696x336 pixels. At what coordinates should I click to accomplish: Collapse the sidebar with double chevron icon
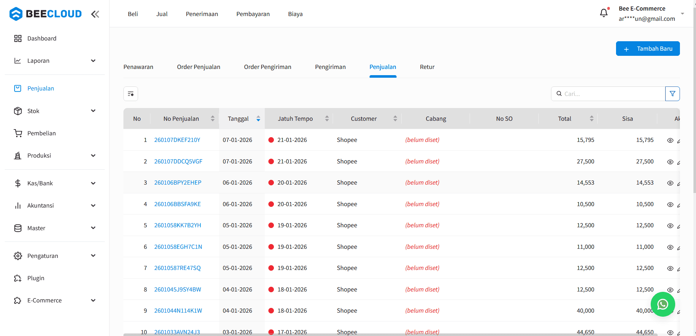coord(95,14)
